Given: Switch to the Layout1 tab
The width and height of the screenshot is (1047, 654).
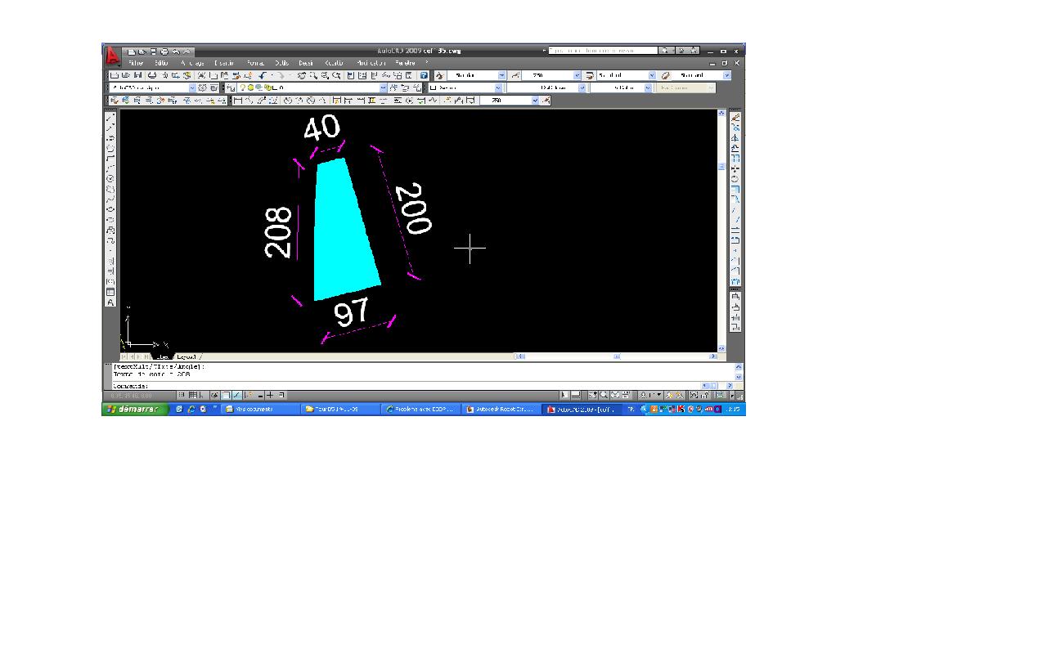Looking at the screenshot, I should pyautogui.click(x=187, y=356).
